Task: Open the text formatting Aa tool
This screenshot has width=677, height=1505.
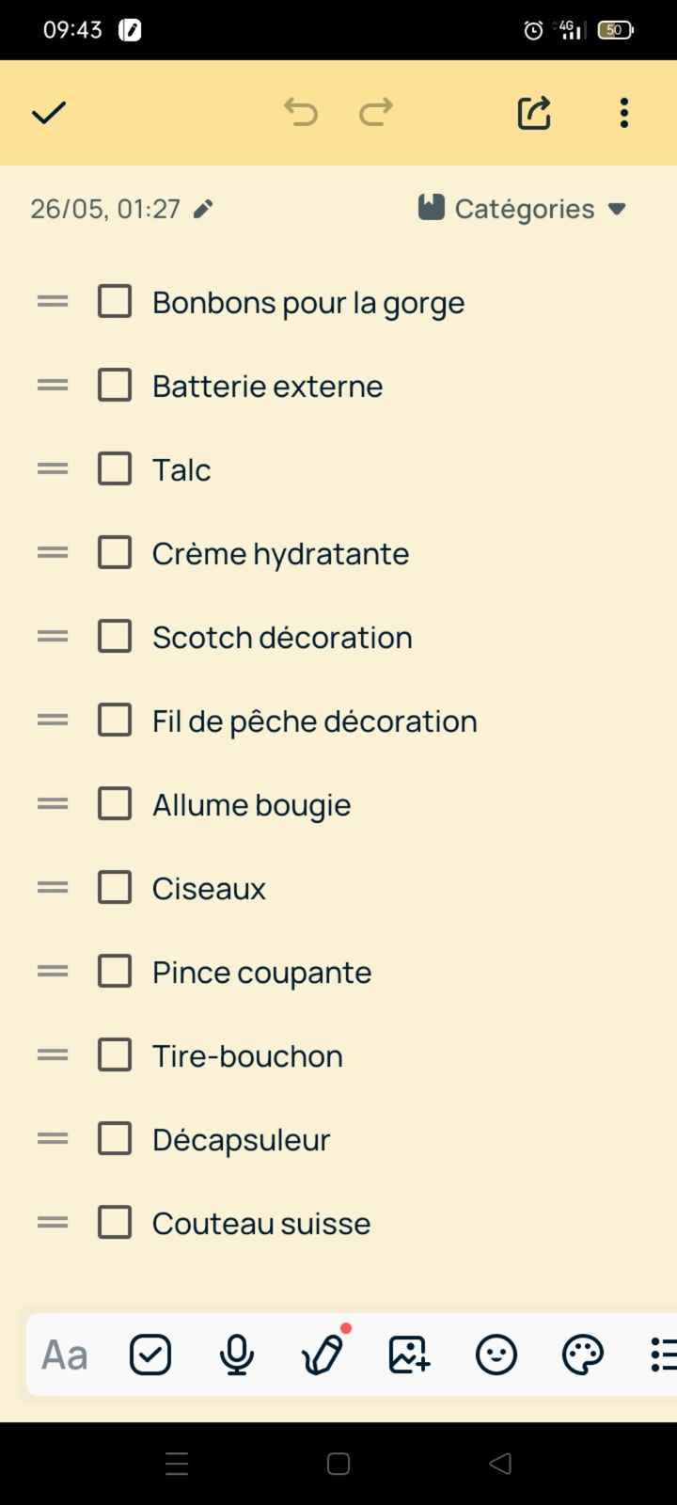Action: pos(62,1354)
